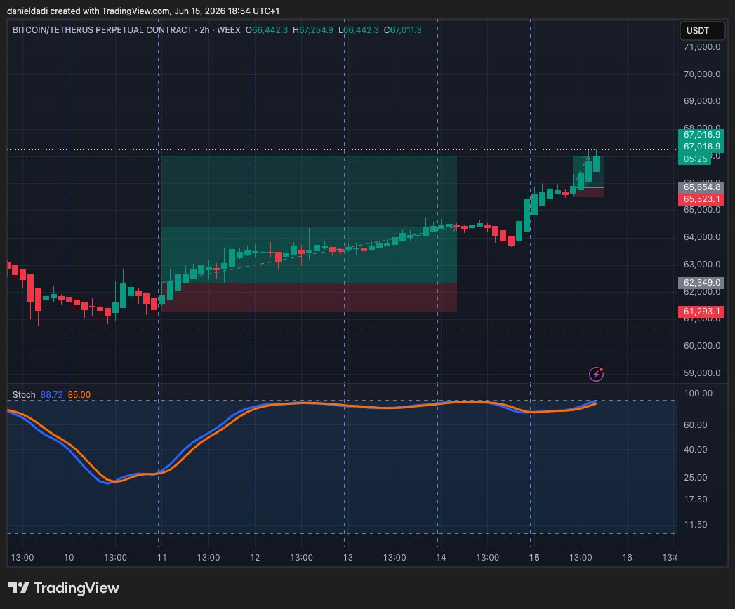Click the 61,293.1 stop price tag
735x609 pixels.
(701, 312)
